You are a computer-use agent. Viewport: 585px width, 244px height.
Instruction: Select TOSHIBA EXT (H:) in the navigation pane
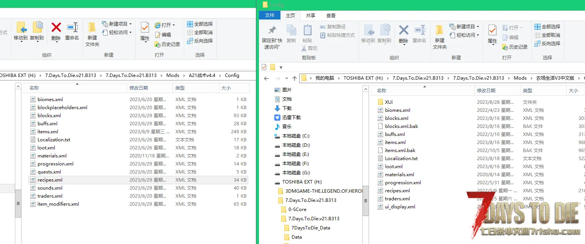click(298, 182)
